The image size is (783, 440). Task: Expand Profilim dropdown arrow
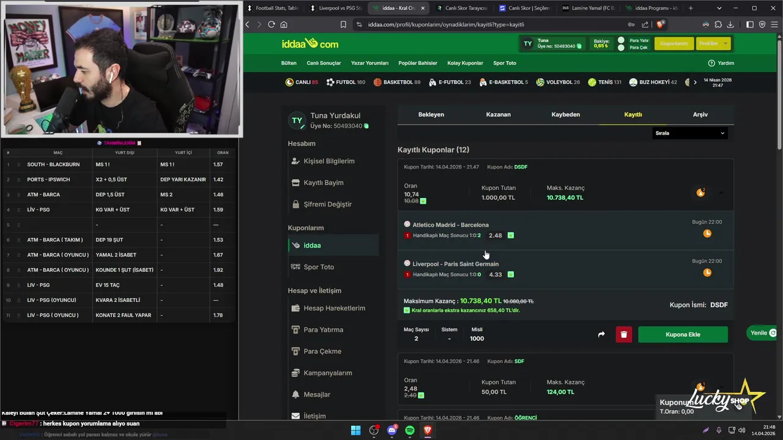(x=725, y=43)
